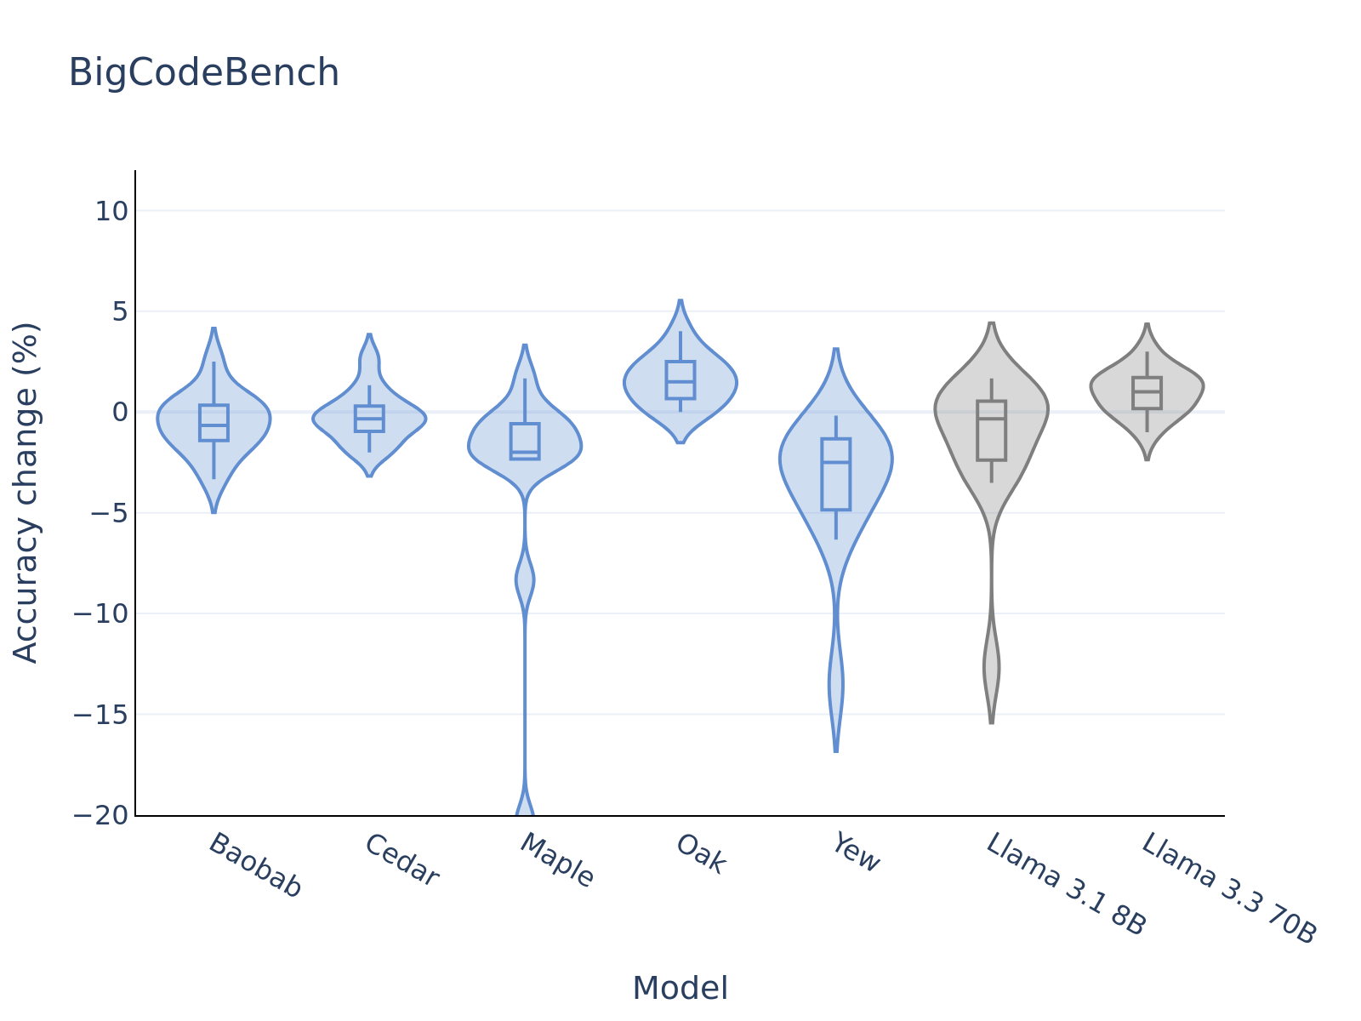Click the BigCodeBench chart title

[204, 73]
